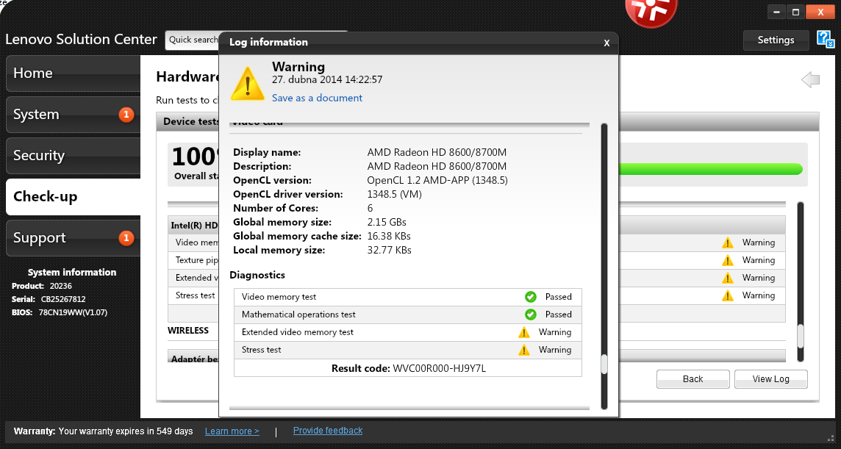Click the Display name value AMD Radeon HD 8600/8700M
841x449 pixels.
437,152
